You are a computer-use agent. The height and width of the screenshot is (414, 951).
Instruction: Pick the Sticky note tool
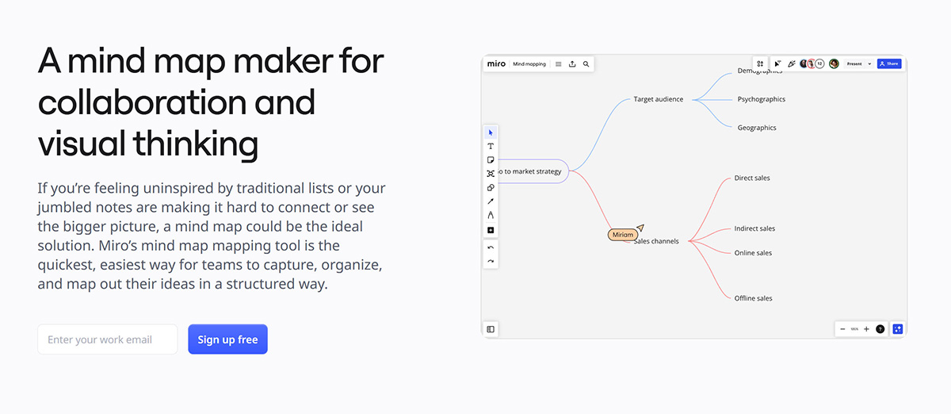pos(491,160)
